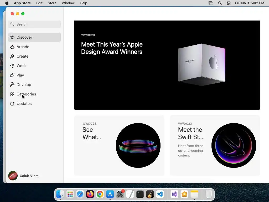The width and height of the screenshot is (269, 202).
Task: Open the Window menu
Action: point(68,3)
